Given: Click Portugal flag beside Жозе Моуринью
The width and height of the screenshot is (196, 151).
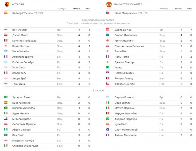Looking at the screenshot, I should (108, 13).
